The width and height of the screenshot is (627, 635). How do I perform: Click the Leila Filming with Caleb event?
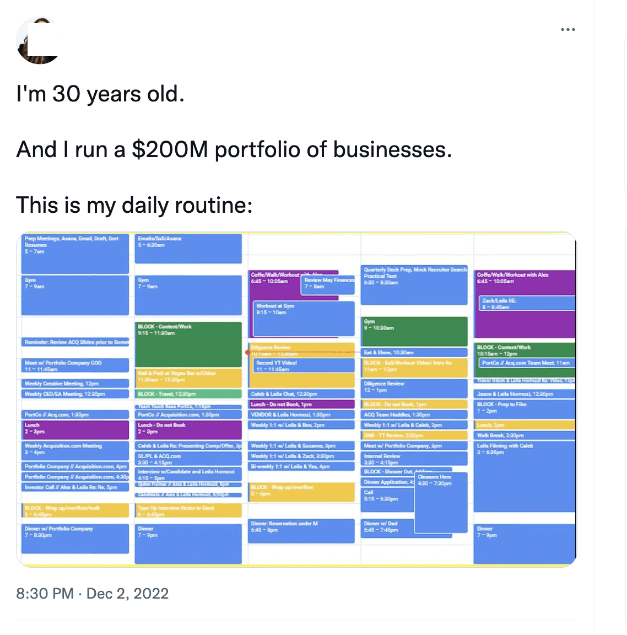tap(525, 477)
